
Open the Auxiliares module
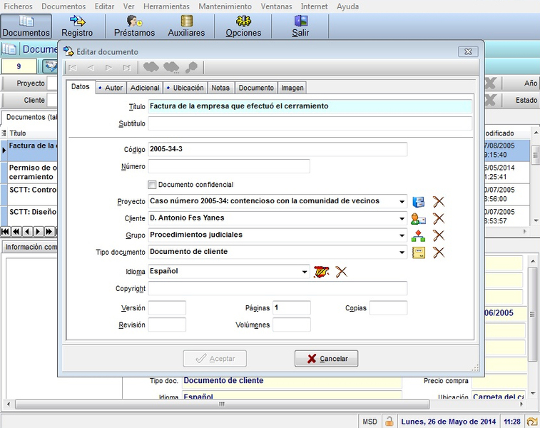(x=186, y=21)
